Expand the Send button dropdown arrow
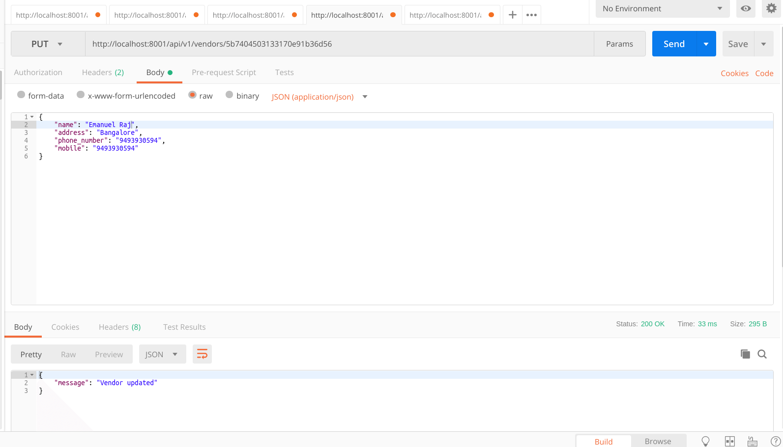The width and height of the screenshot is (783, 447). [706, 44]
